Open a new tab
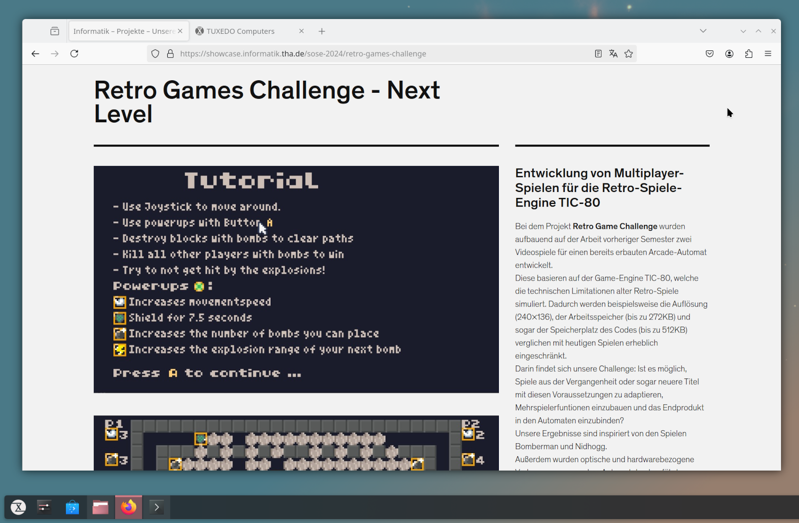The height and width of the screenshot is (523, 799). [322, 31]
